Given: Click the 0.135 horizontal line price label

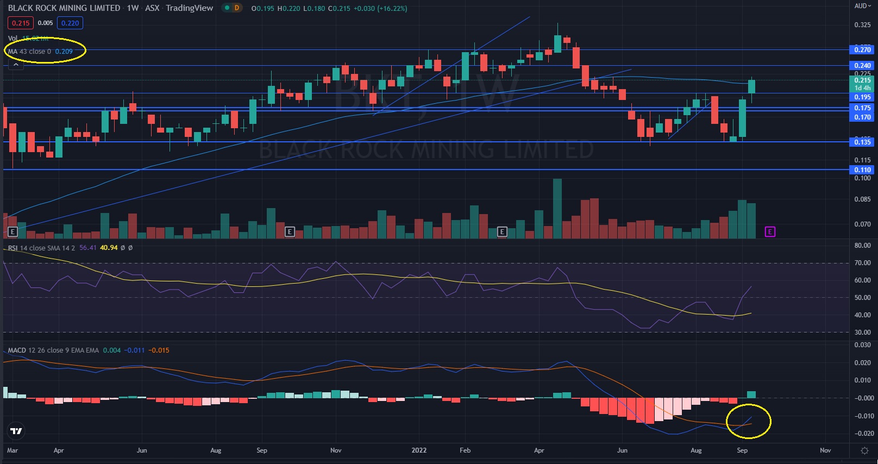Looking at the screenshot, I should (x=862, y=142).
